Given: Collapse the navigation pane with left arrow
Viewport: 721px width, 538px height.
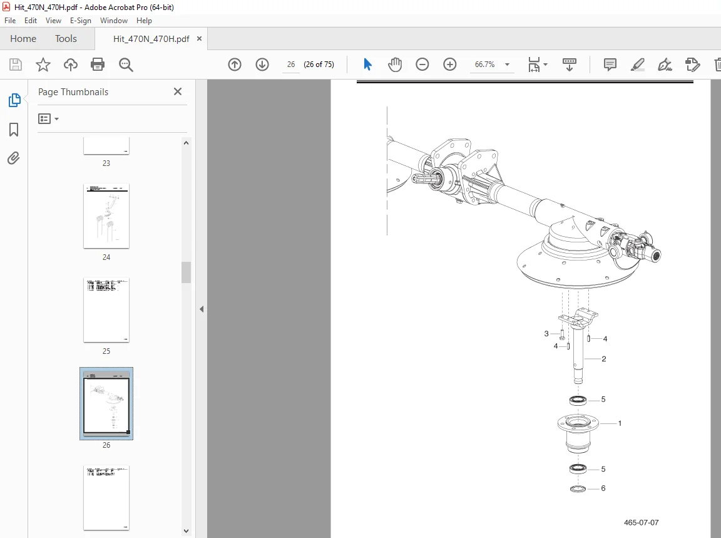Looking at the screenshot, I should pyautogui.click(x=202, y=309).
